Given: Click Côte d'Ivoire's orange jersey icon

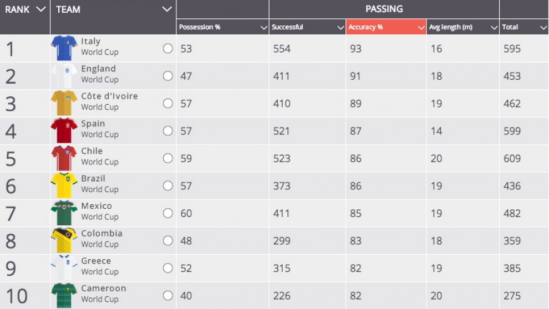Looking at the screenshot, I should 64,104.
